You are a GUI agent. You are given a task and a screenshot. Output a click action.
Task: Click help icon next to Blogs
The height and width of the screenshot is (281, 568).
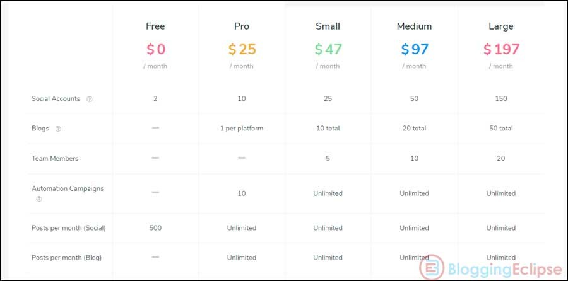pyautogui.click(x=58, y=129)
